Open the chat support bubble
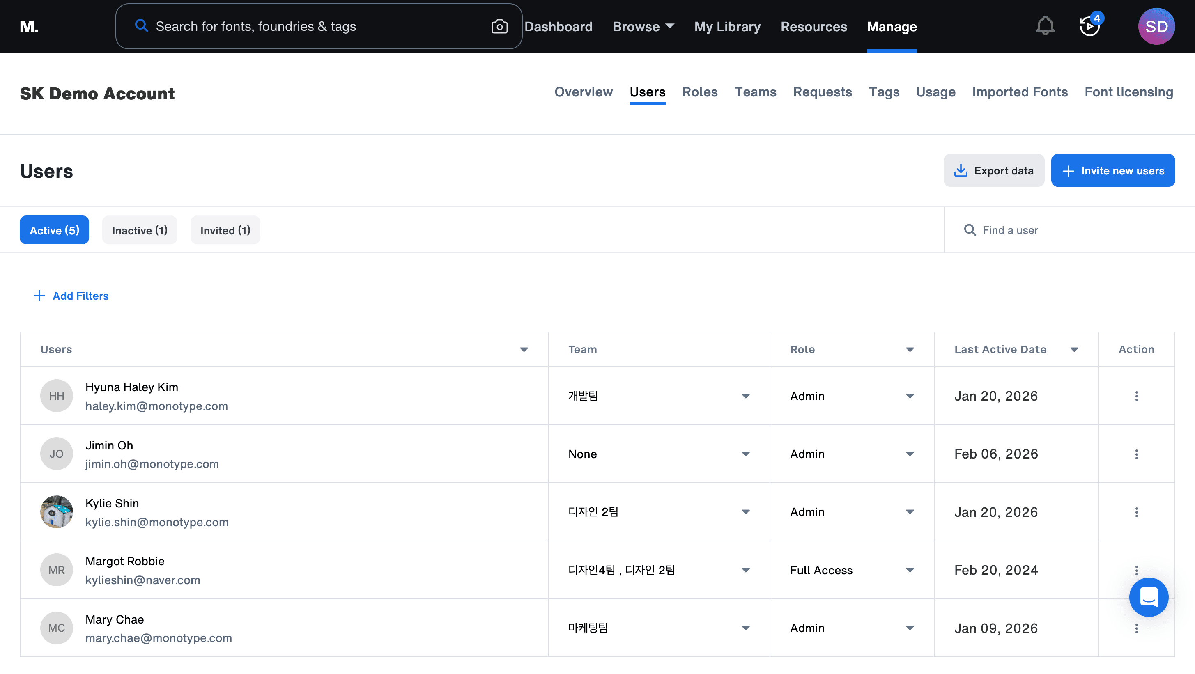 (1148, 597)
